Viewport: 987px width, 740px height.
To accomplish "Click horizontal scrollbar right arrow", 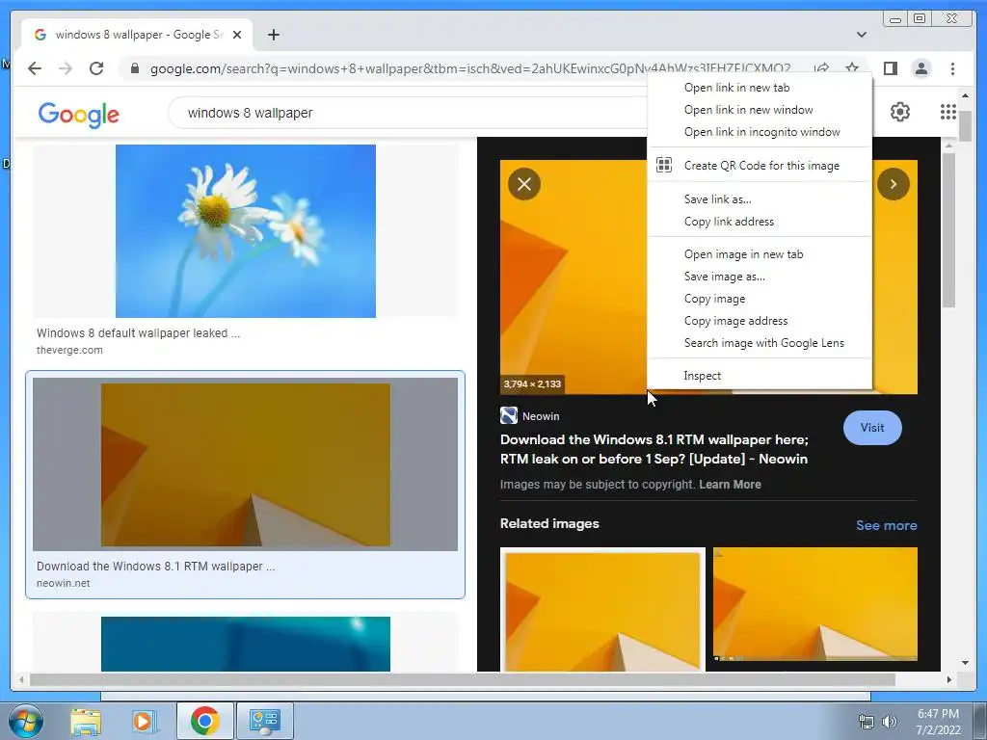I will (948, 679).
